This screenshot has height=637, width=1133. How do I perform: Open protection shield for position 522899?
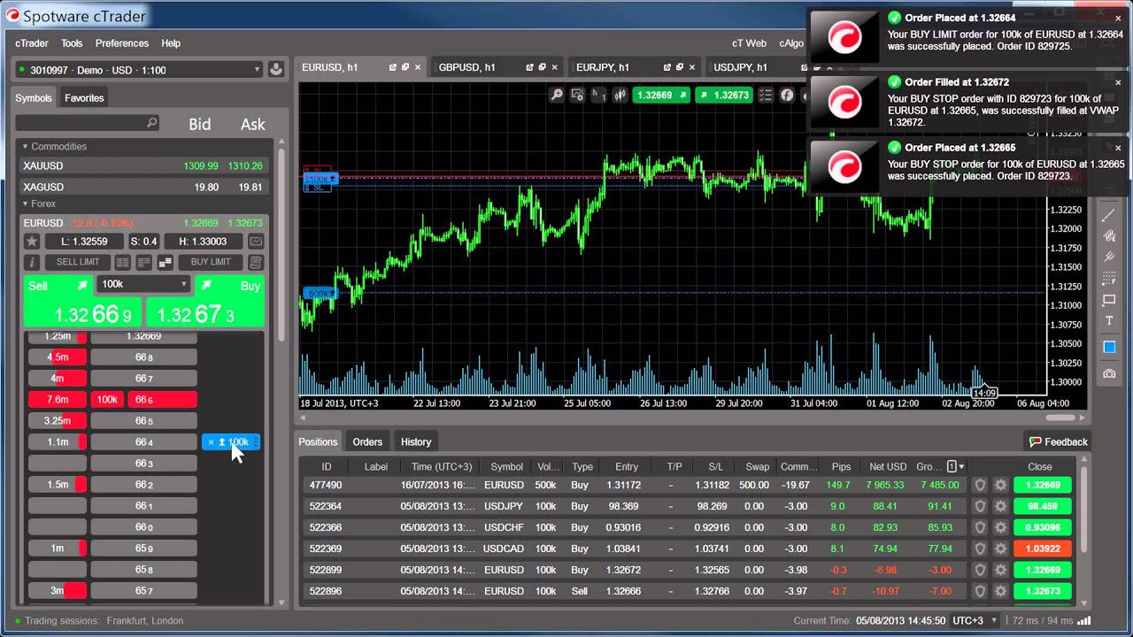[x=980, y=570]
